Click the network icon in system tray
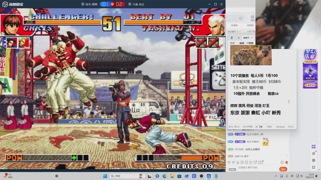 pyautogui.click(x=297, y=176)
